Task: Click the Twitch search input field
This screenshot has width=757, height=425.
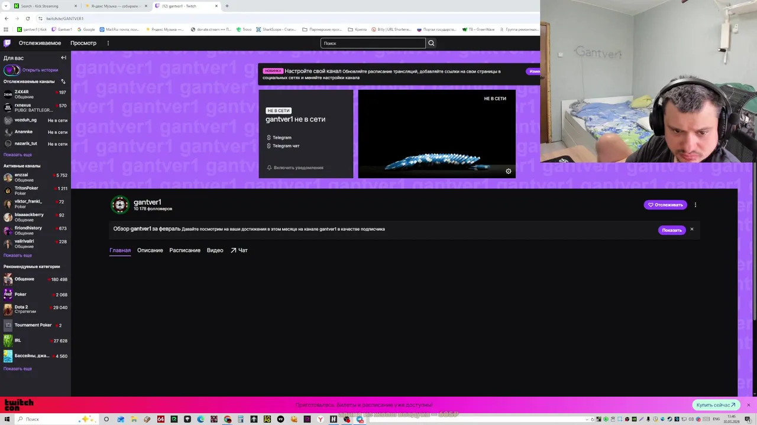Action: pyautogui.click(x=373, y=43)
